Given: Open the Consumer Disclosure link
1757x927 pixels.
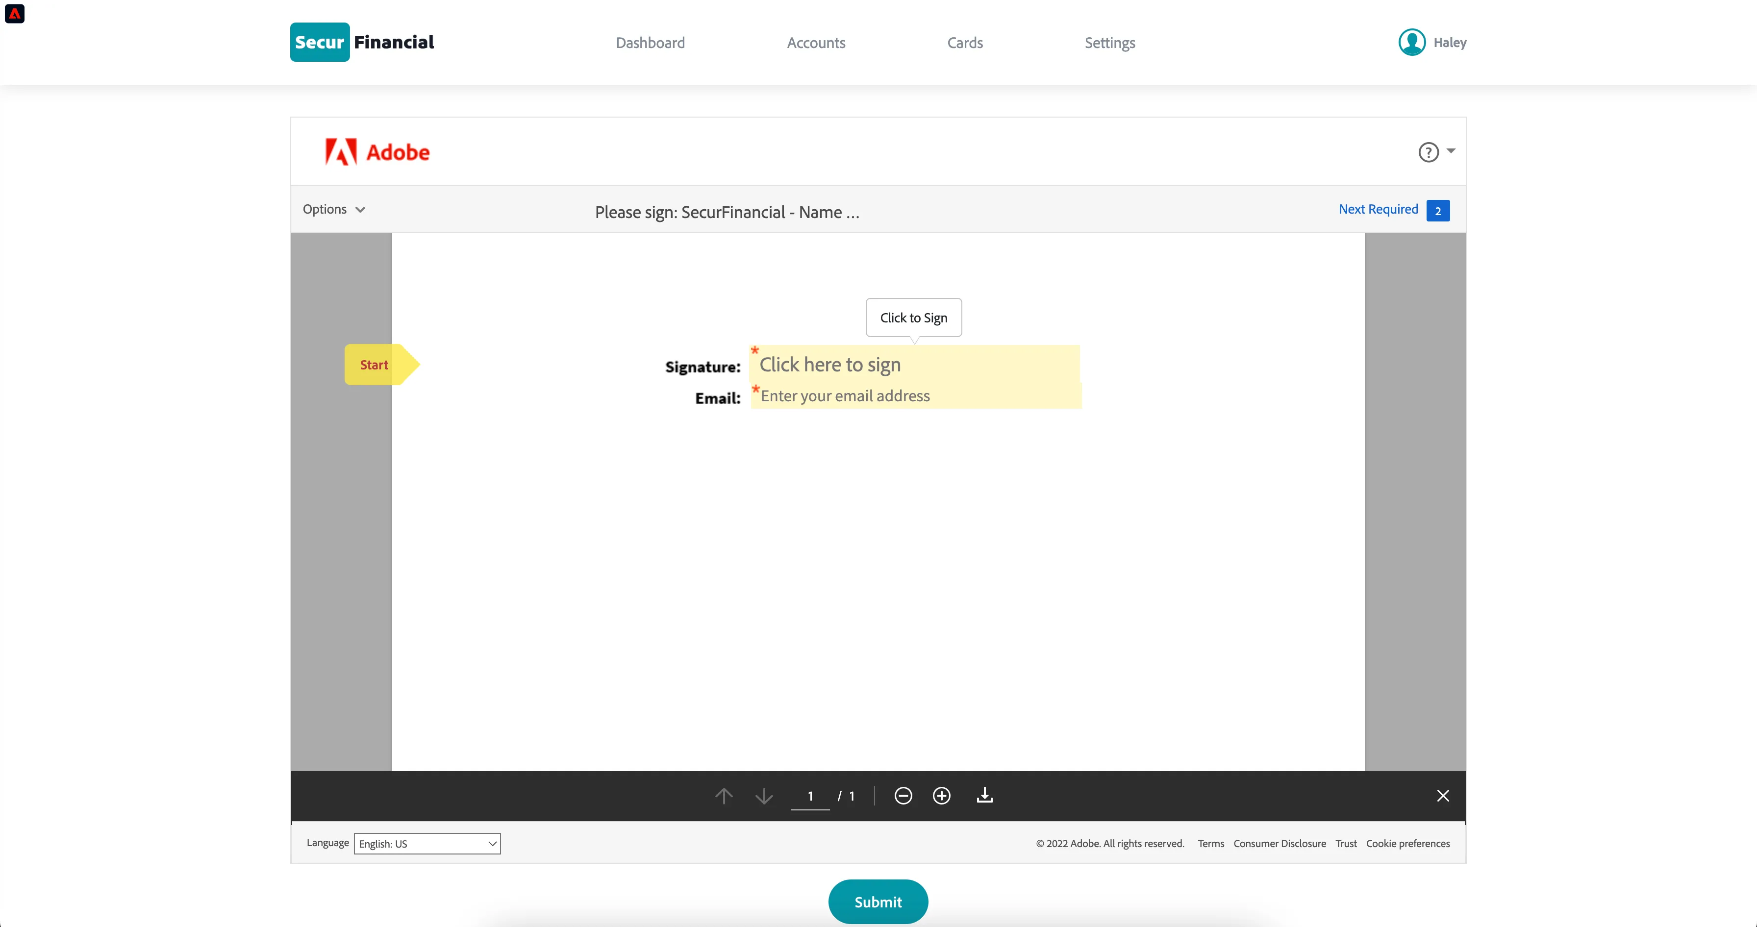Looking at the screenshot, I should 1280,843.
